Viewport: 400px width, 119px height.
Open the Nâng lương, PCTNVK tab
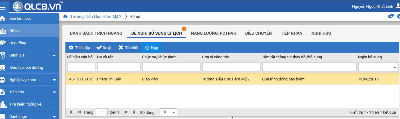[x=213, y=33]
